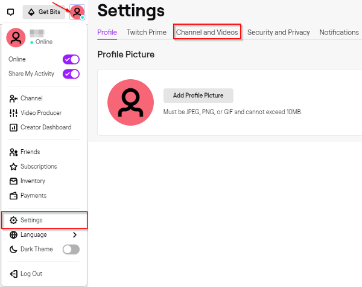Toggle Share My Activity switch

[x=71, y=74]
